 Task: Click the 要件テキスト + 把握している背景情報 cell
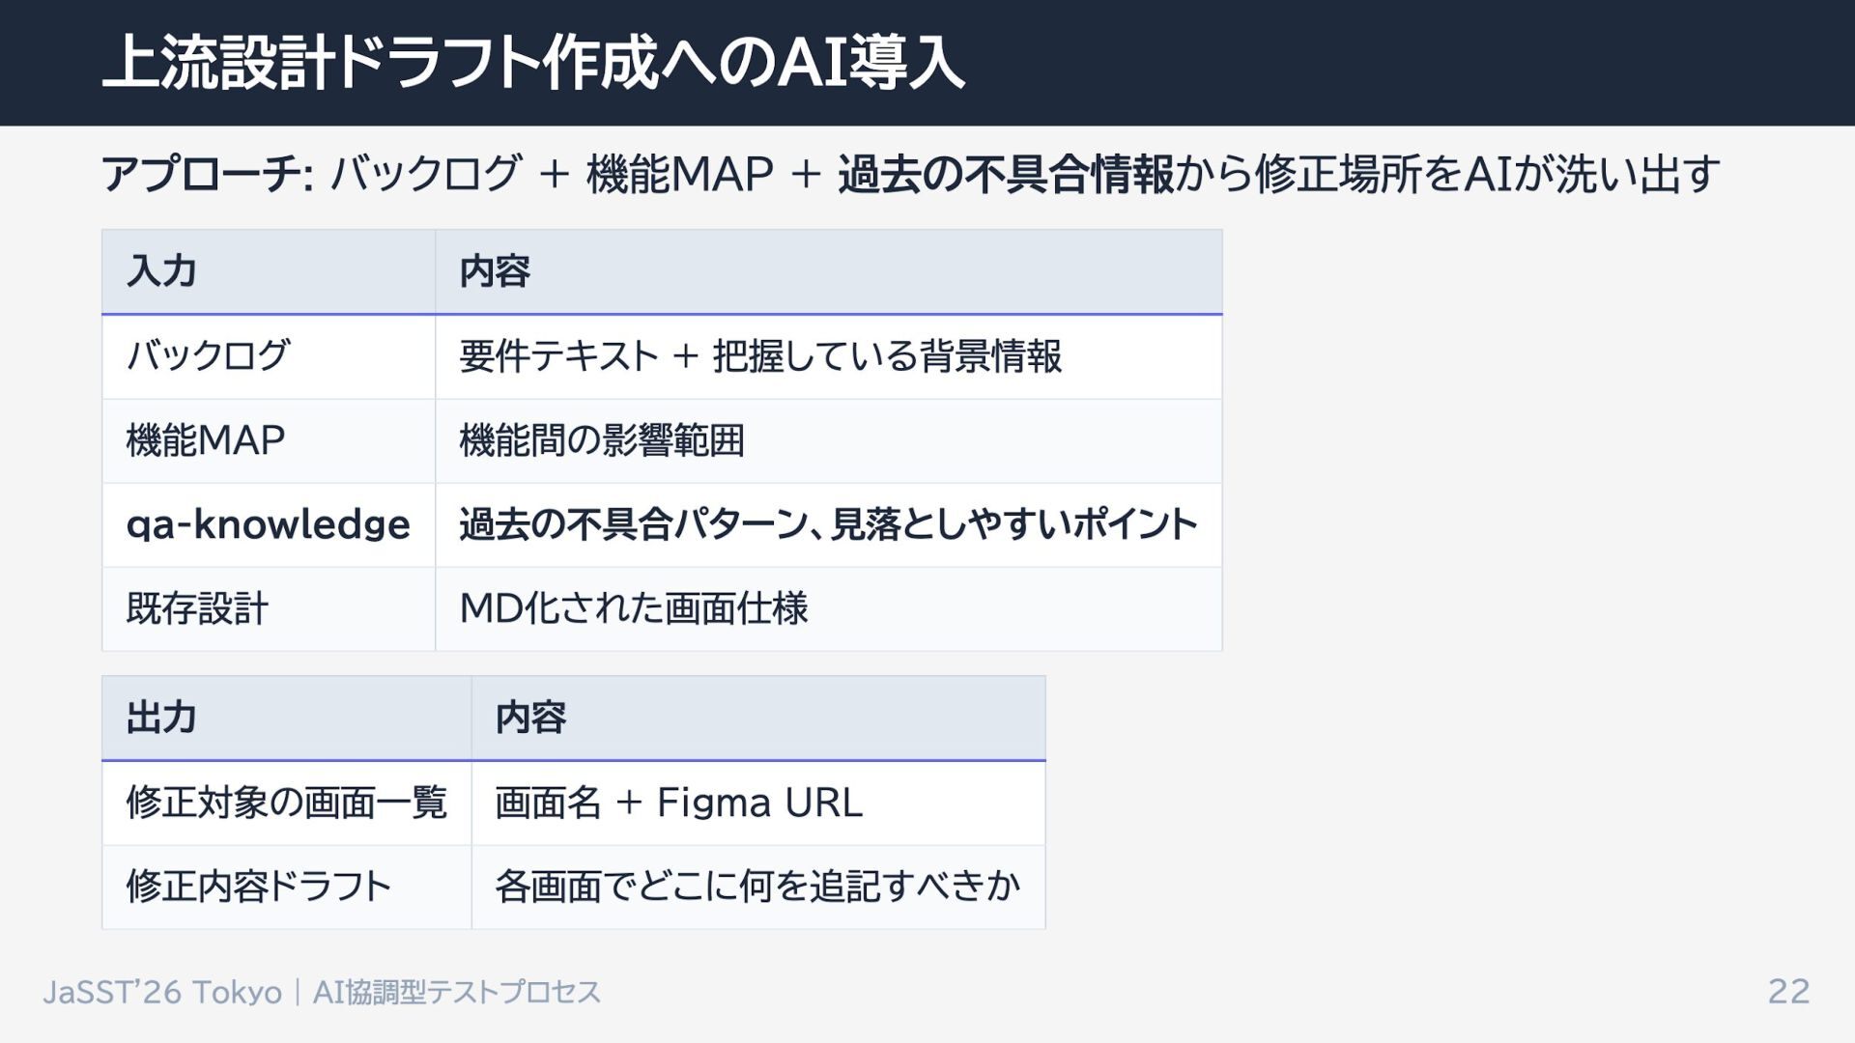coord(760,356)
